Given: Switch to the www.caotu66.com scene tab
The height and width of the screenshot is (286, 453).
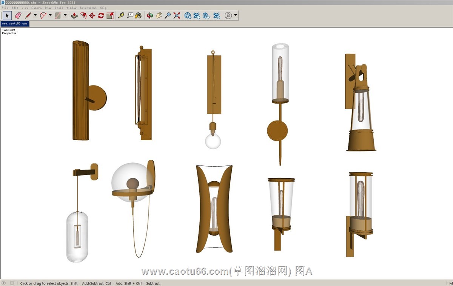Looking at the screenshot, I should click(15, 23).
